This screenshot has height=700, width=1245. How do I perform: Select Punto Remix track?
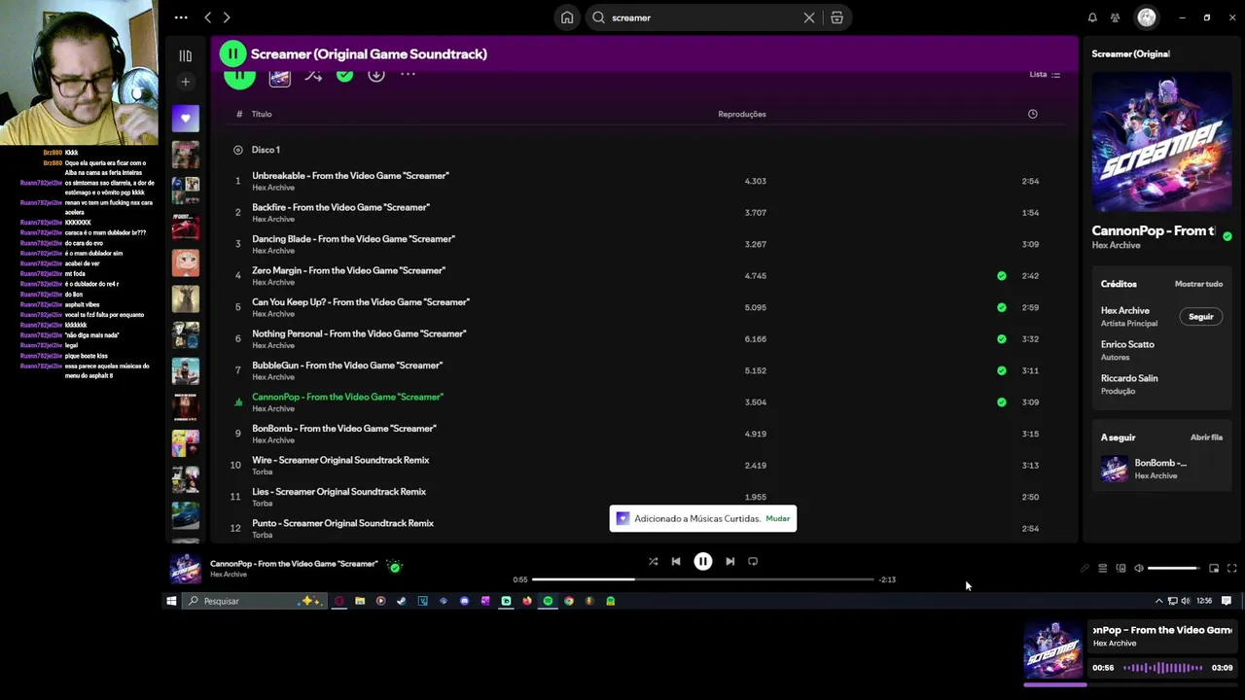[x=642, y=528]
